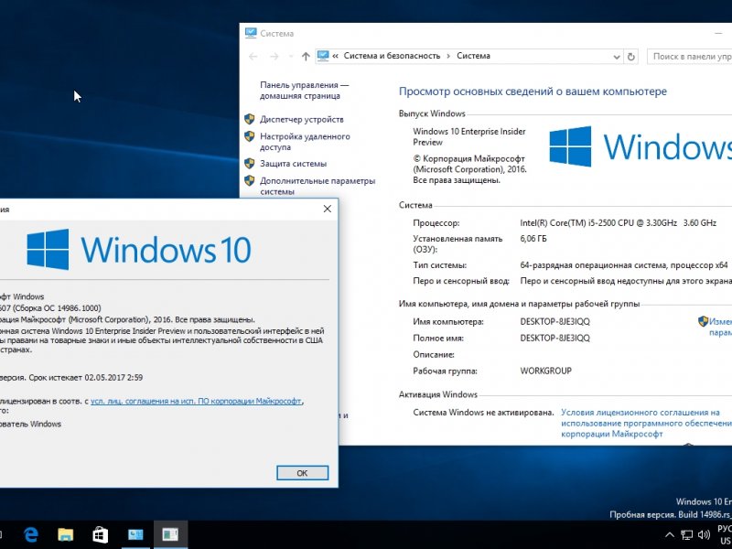Image resolution: width=732 pixels, height=549 pixels.
Task: Open the network tray icon
Action: 687,535
